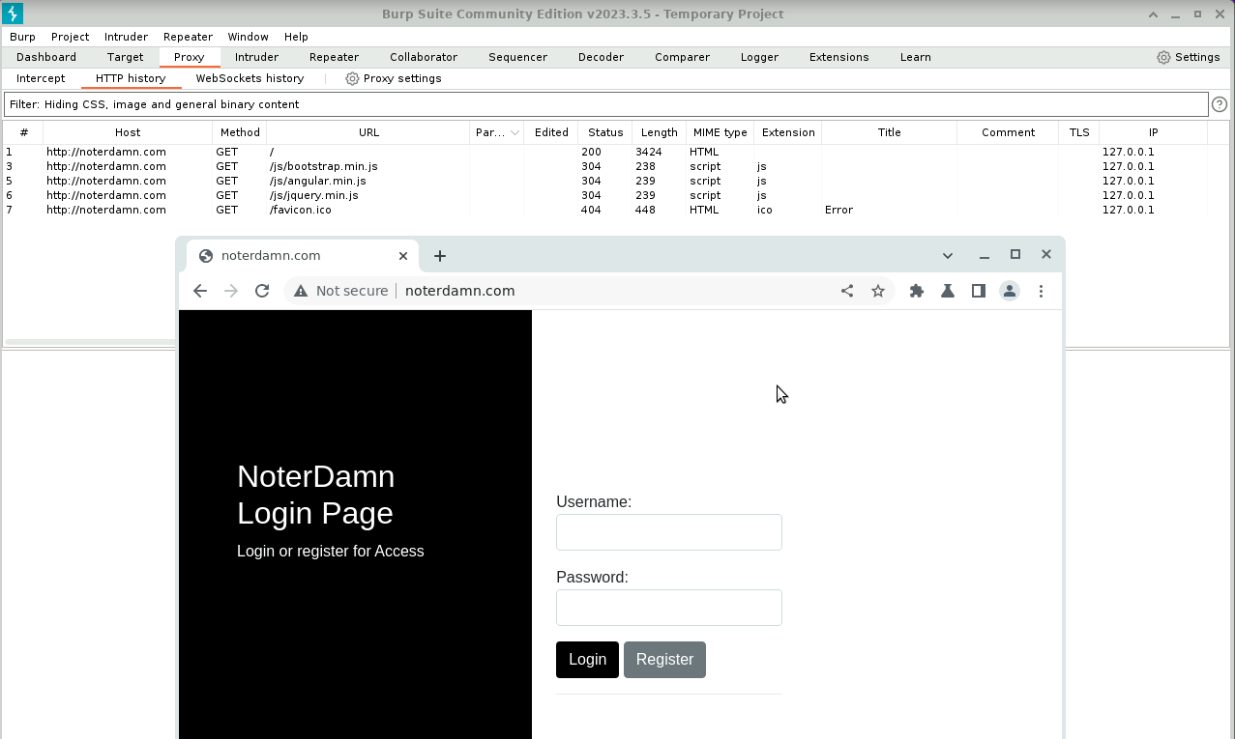Click the browser reload page icon

pos(262,291)
